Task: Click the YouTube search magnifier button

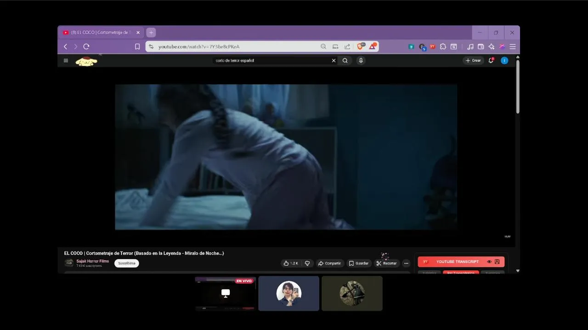Action: pyautogui.click(x=345, y=60)
